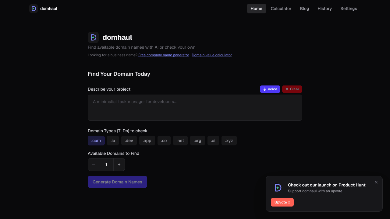Toggle the .net TLD

(x=180, y=141)
